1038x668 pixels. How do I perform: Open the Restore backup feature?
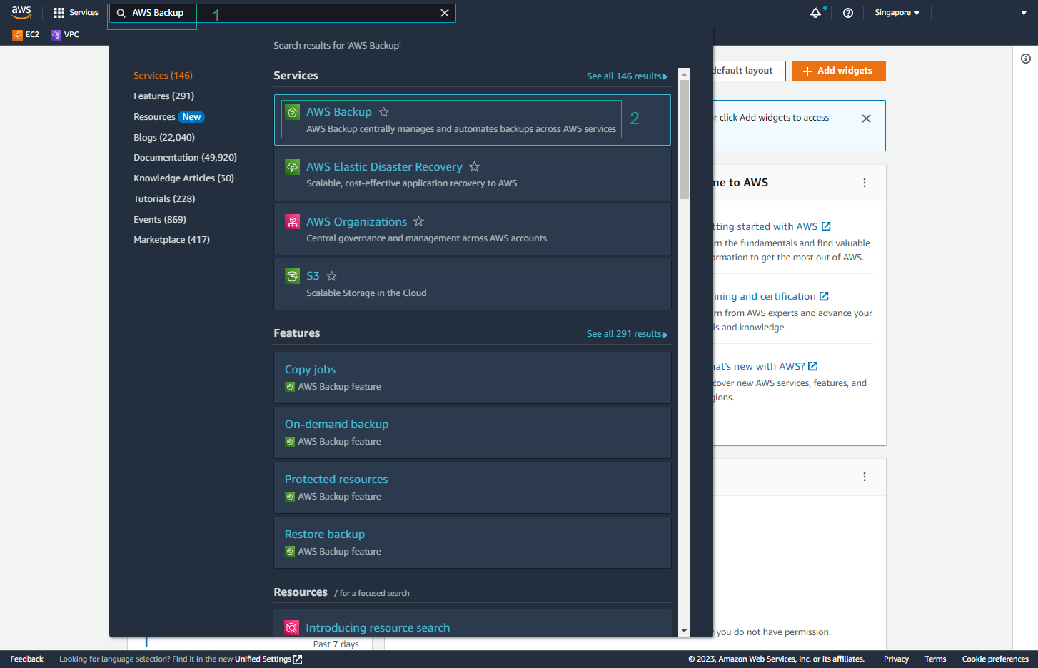[x=325, y=534]
